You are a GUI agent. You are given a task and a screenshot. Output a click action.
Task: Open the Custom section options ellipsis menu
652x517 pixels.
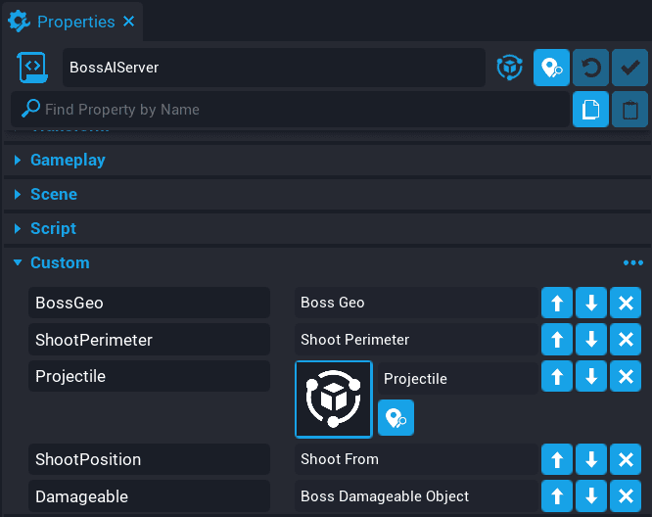pos(632,263)
